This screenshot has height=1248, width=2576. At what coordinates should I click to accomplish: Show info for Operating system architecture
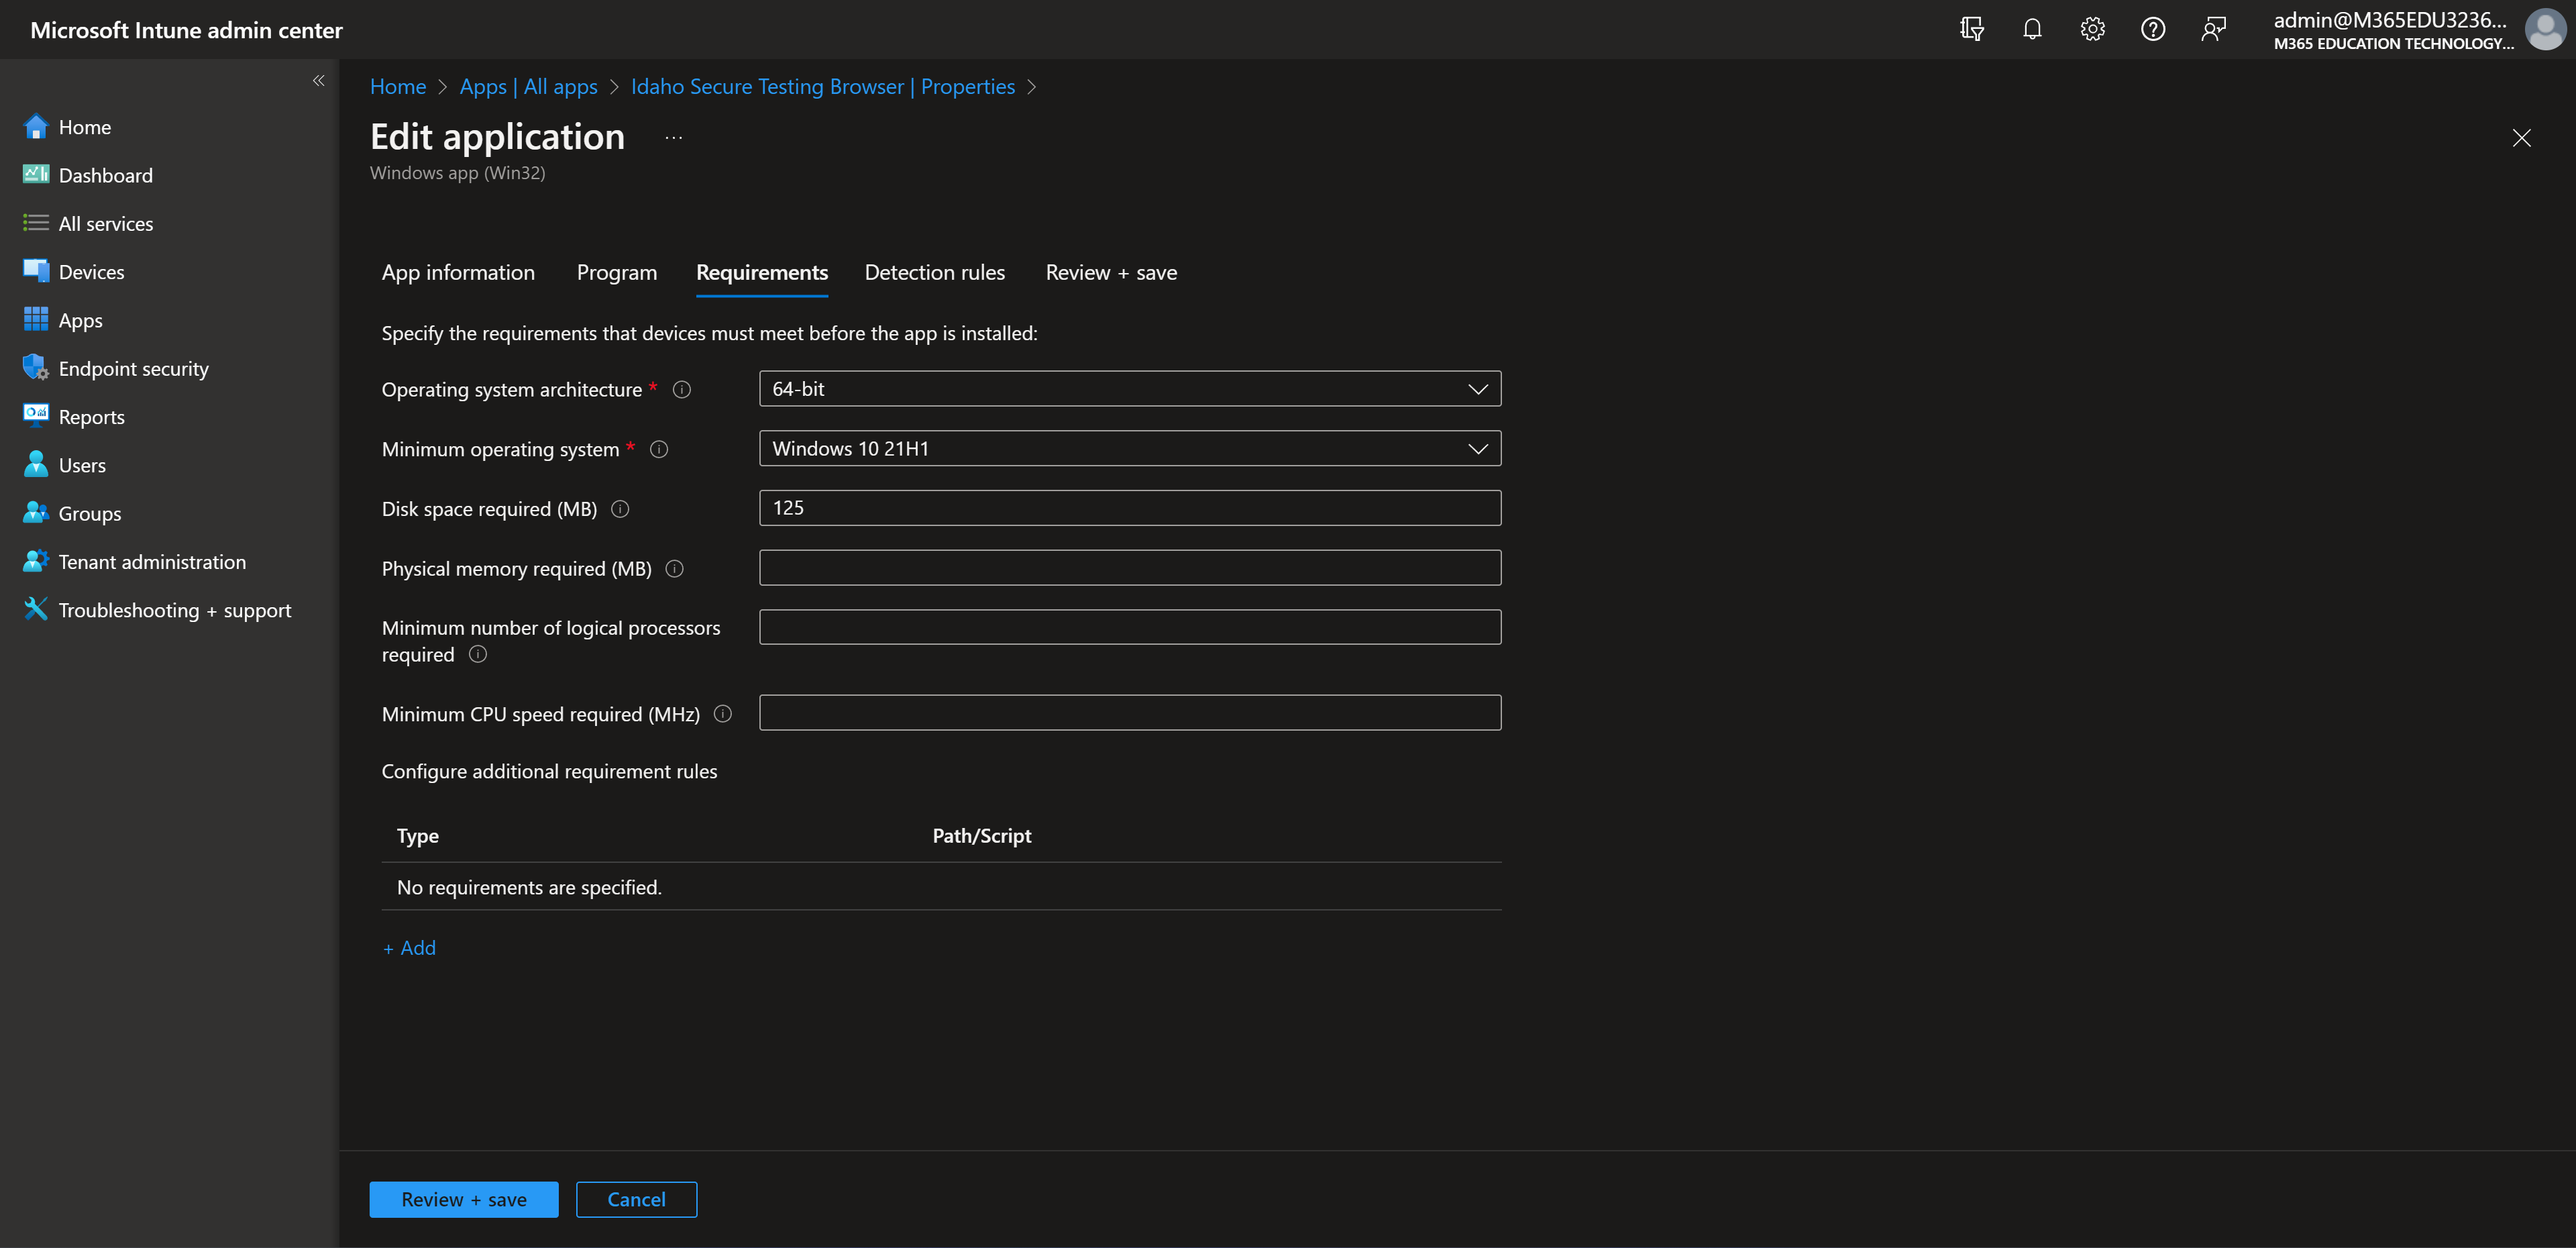click(x=682, y=390)
